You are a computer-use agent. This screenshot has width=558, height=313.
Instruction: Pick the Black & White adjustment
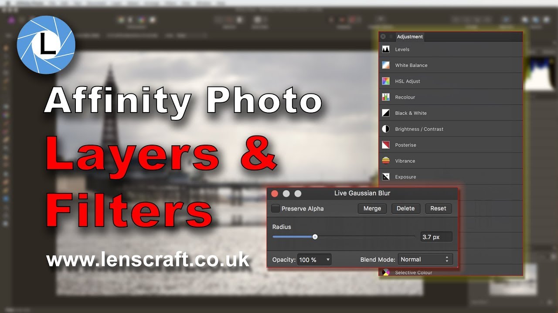[x=451, y=113]
